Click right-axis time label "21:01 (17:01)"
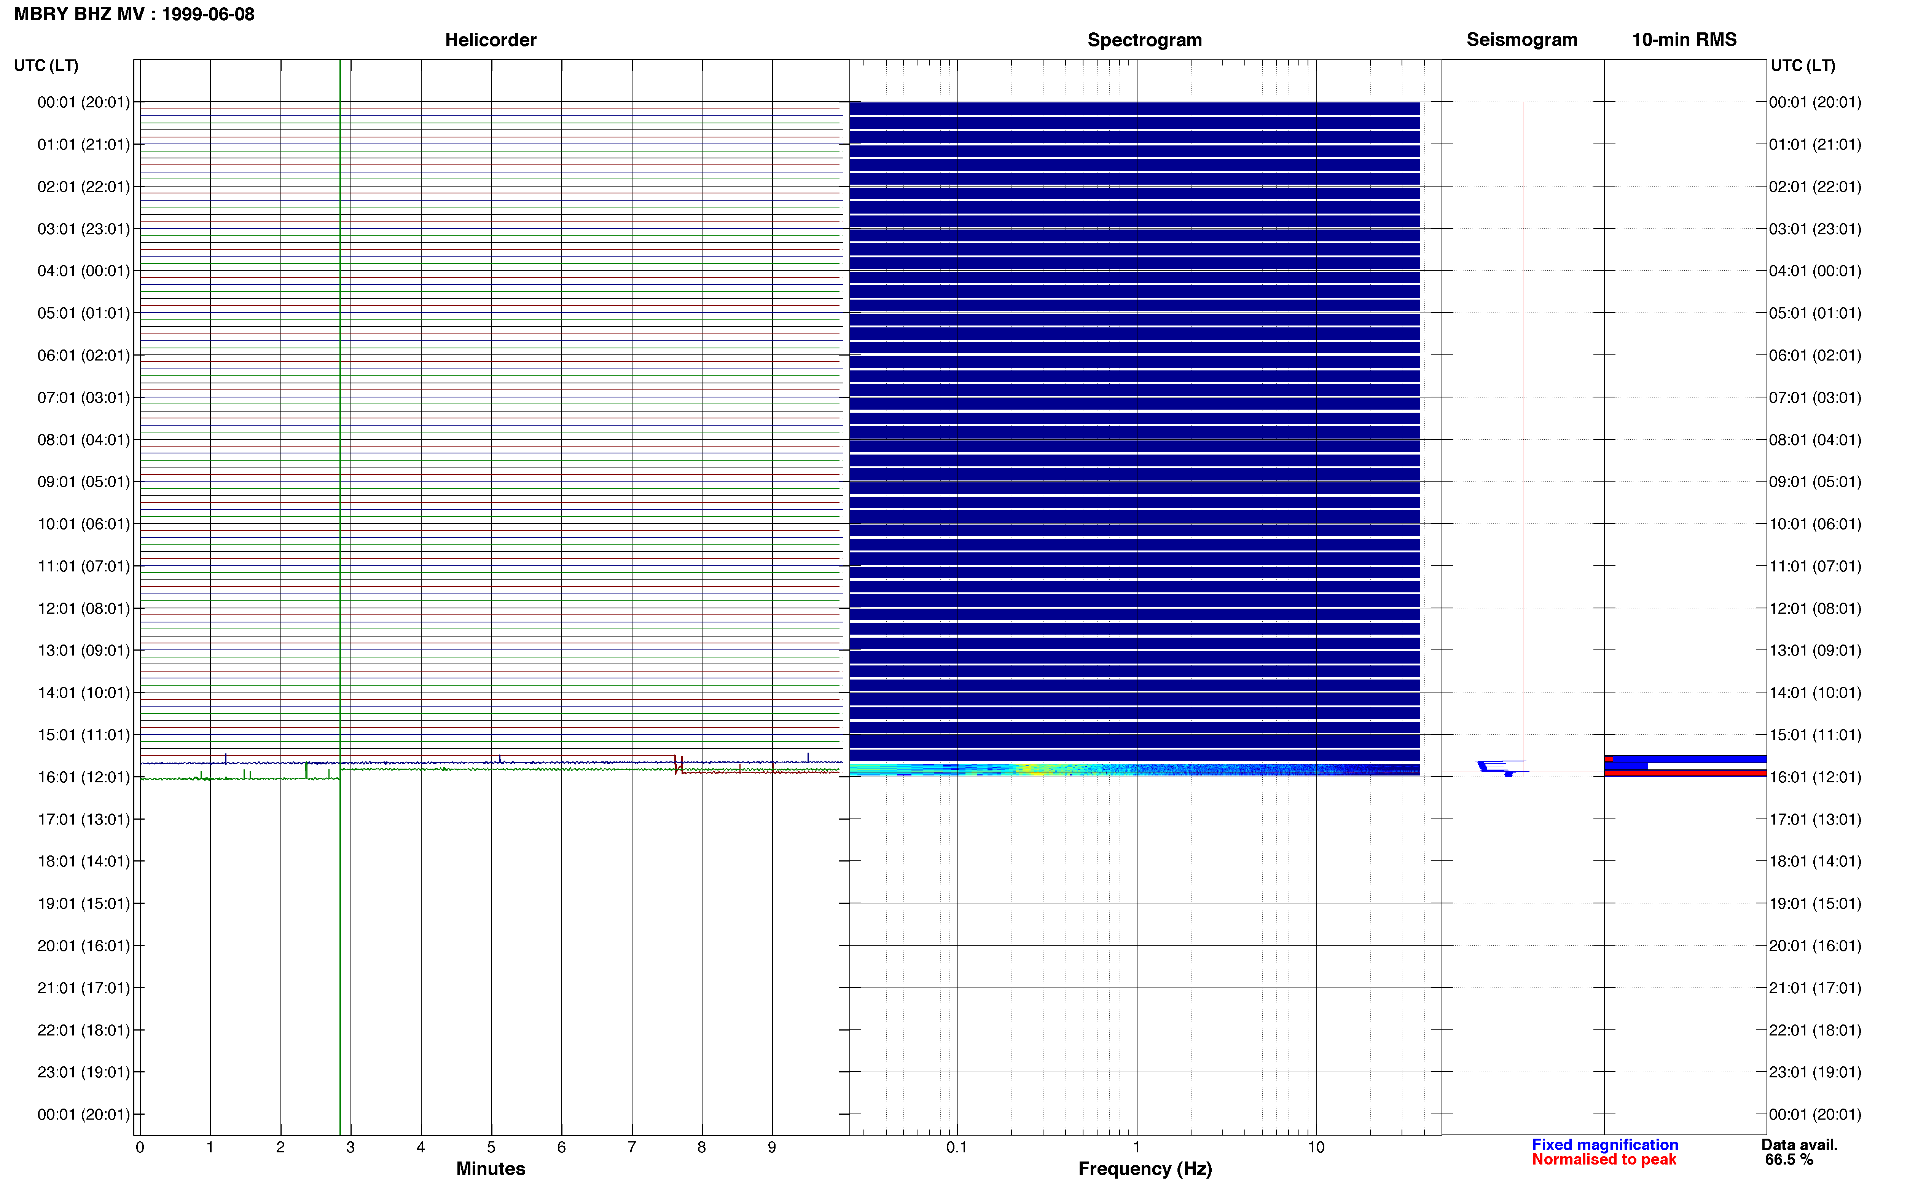This screenshot has width=1910, height=1195. point(1815,988)
